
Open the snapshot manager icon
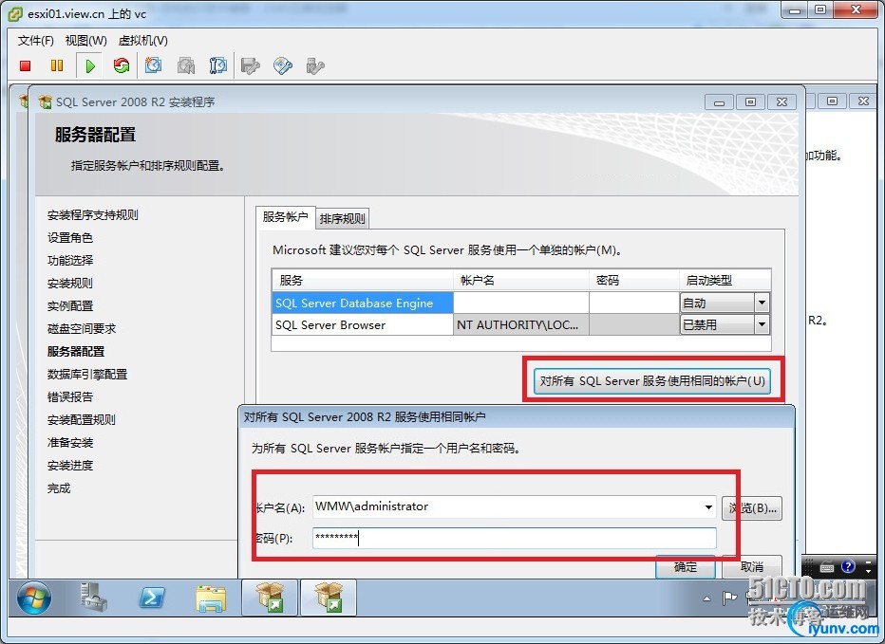217,66
